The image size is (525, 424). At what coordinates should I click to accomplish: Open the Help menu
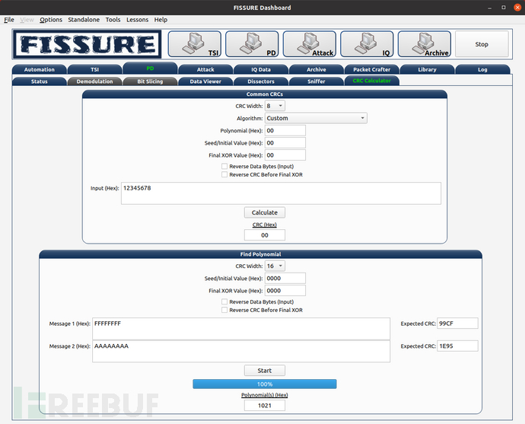click(x=161, y=20)
